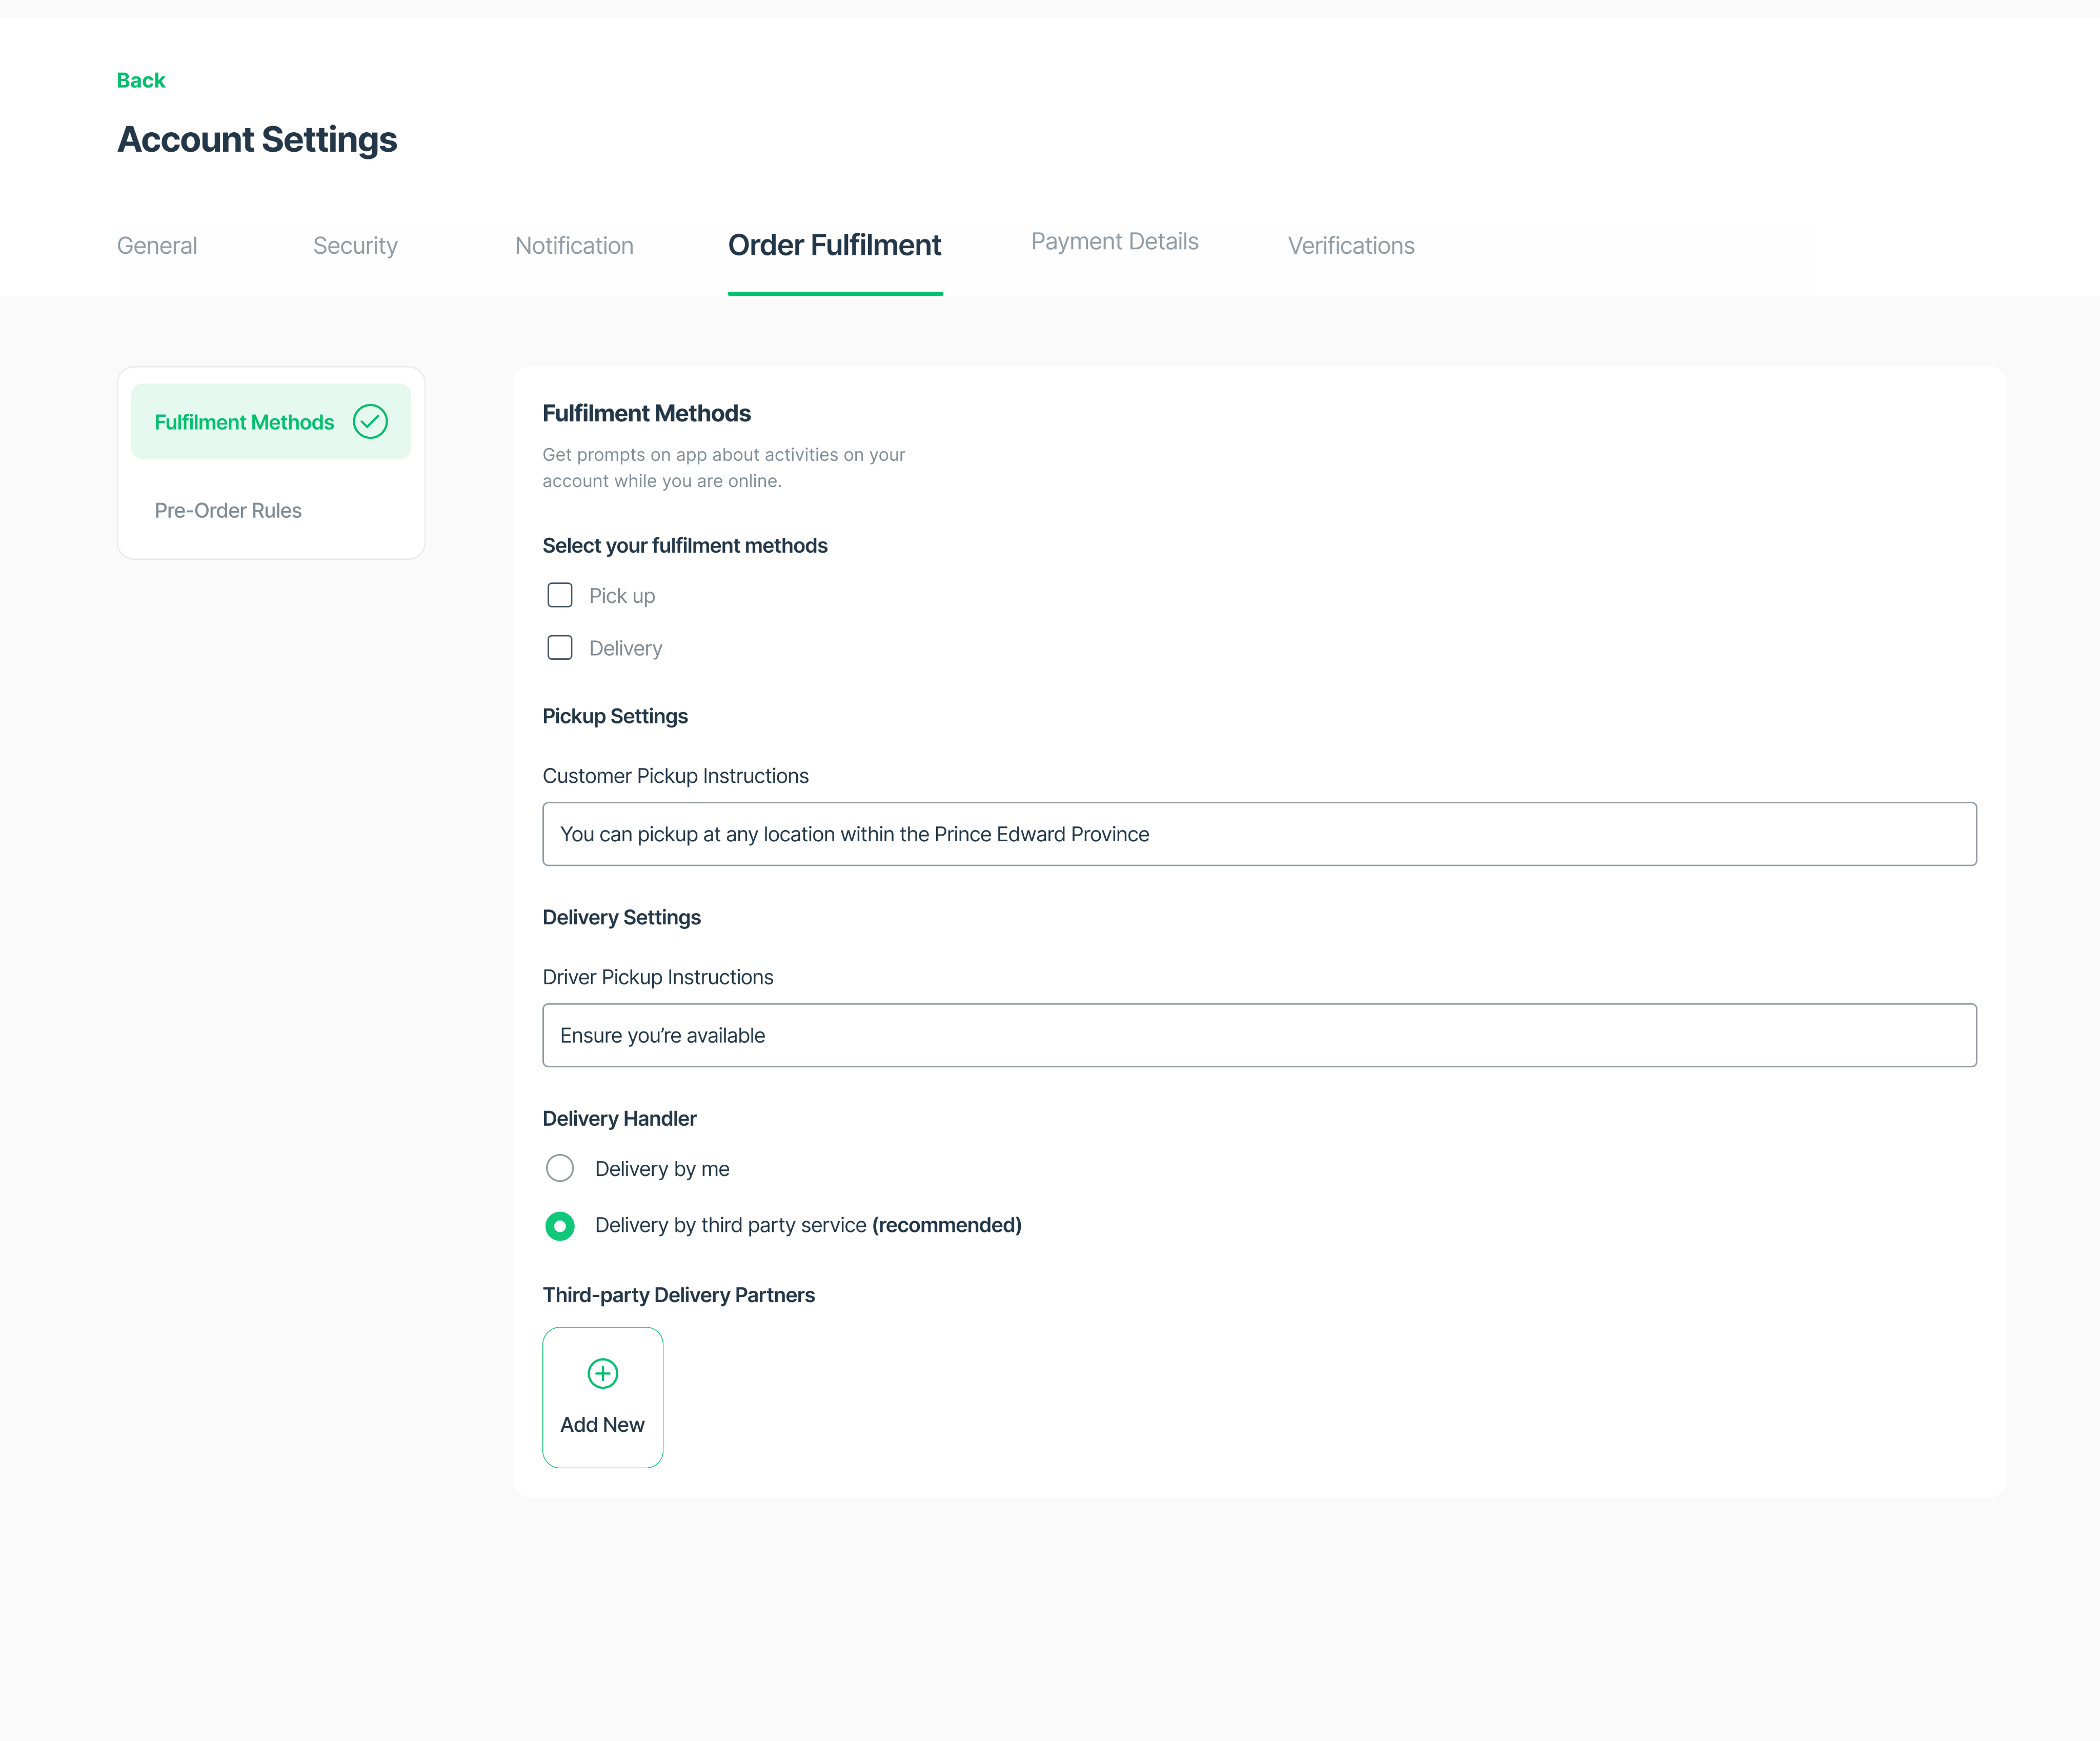Open the Verifications tab

click(x=1350, y=245)
